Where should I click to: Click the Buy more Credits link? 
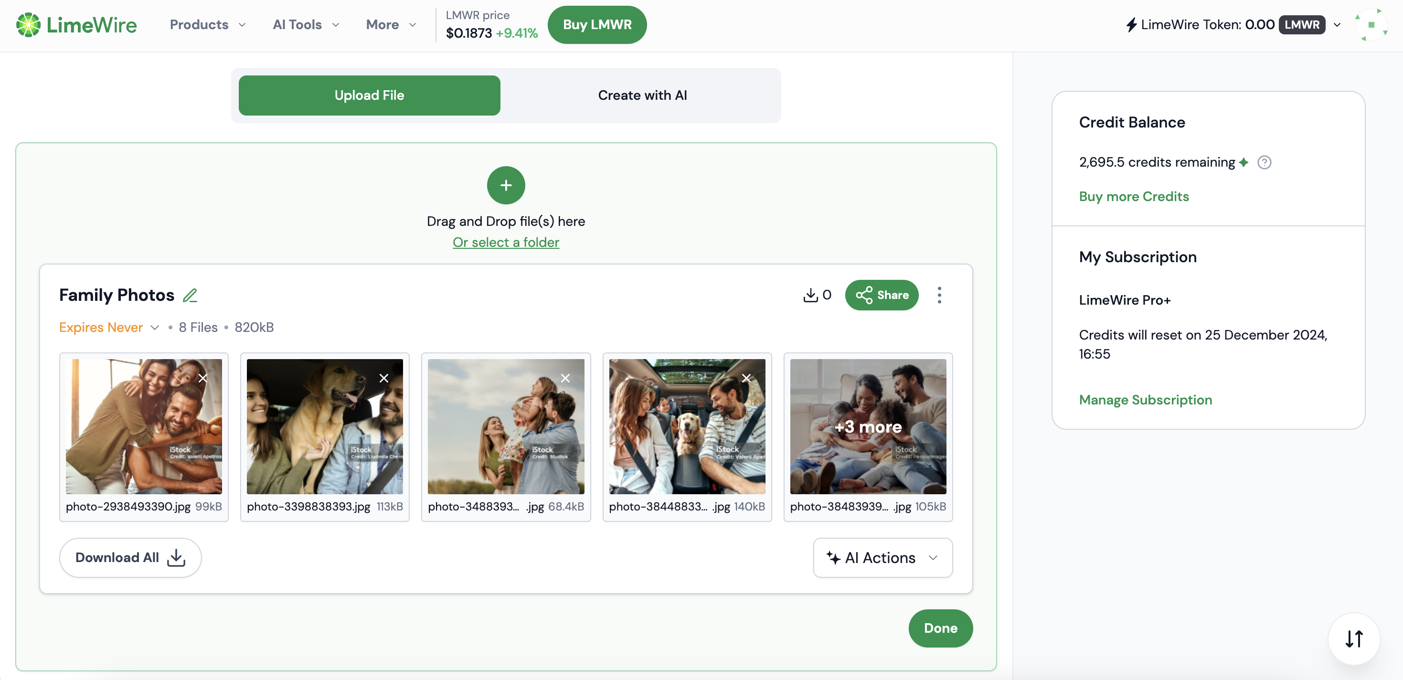point(1133,197)
